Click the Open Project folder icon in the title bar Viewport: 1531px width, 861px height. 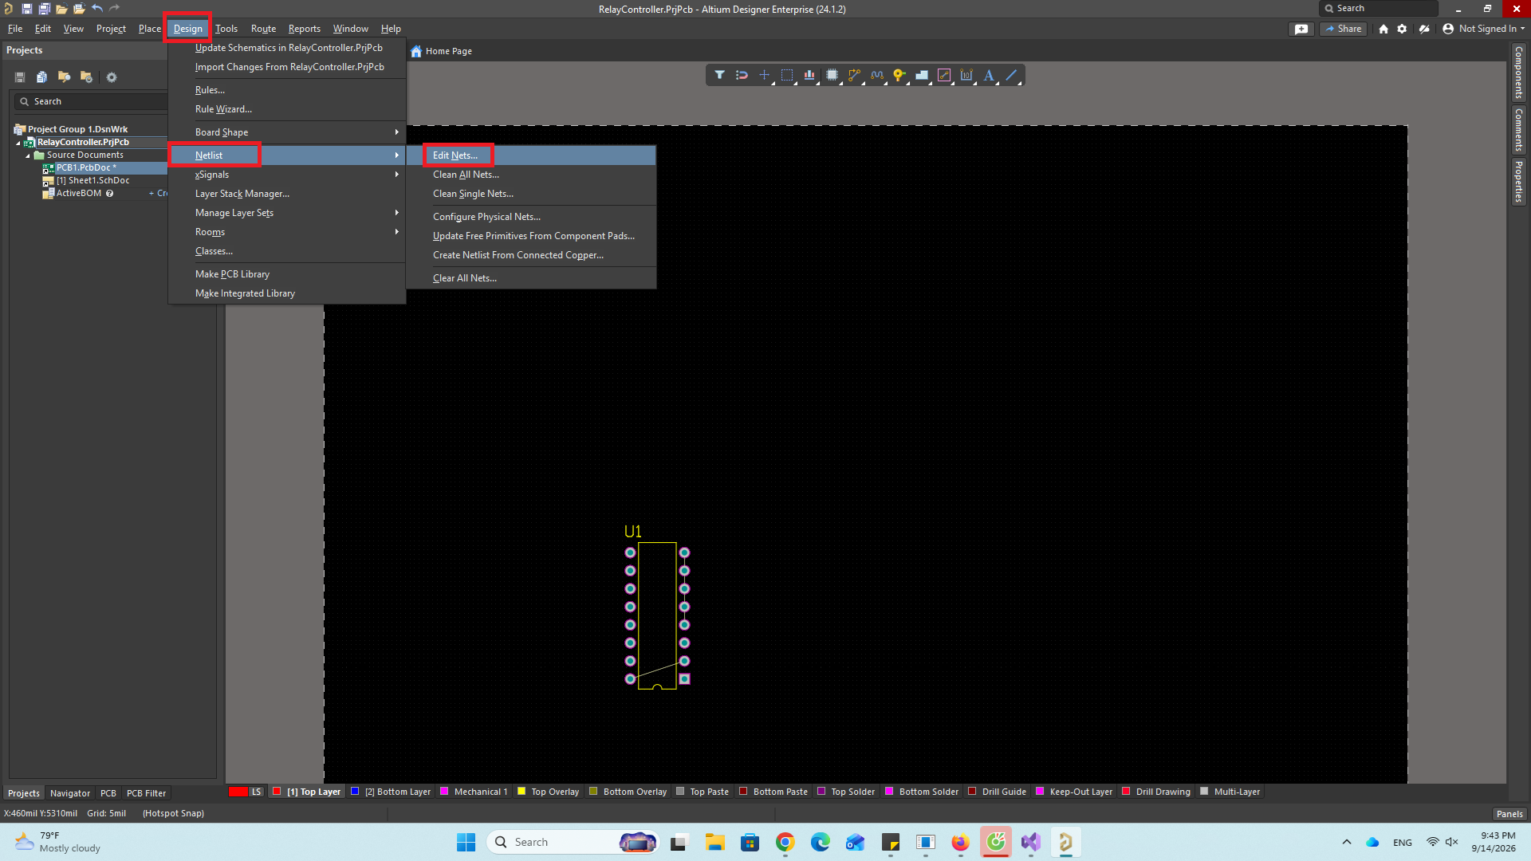point(61,9)
